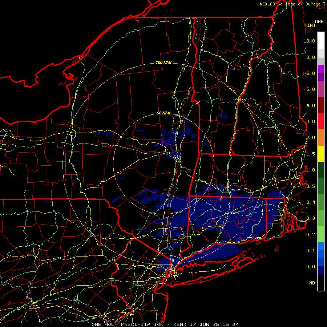Click the OHA product code label
The image size is (327, 327).
pos(319,21)
